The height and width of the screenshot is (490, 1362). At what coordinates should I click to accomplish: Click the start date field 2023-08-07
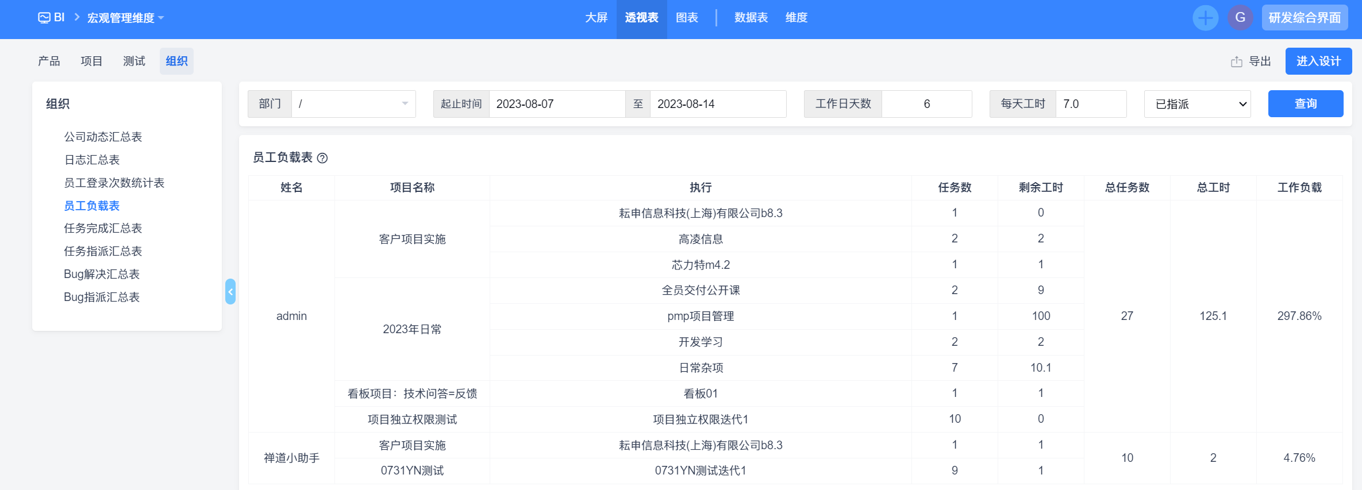pyautogui.click(x=556, y=104)
